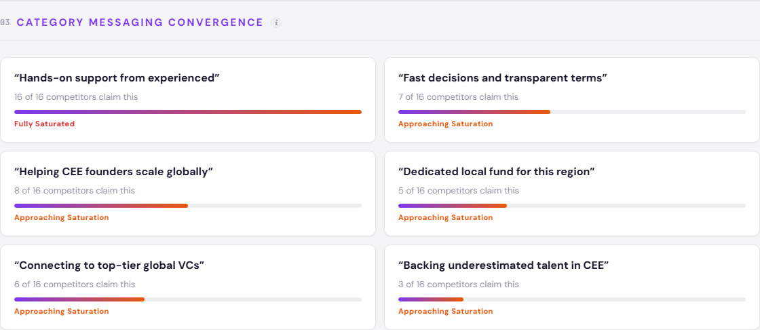Click the Fully Saturated status label

45,124
